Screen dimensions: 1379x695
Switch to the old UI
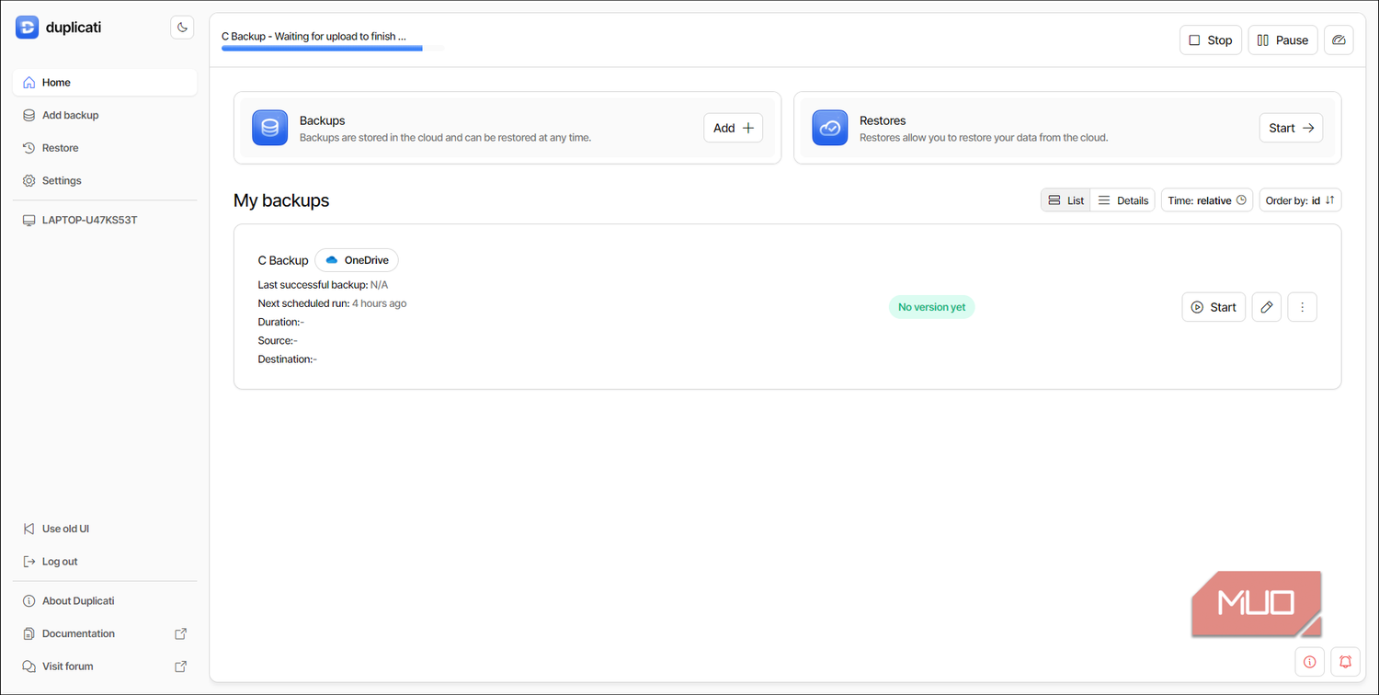point(105,529)
